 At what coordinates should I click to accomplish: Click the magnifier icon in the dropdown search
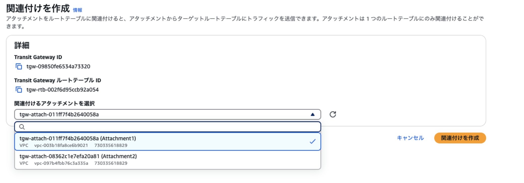[22, 127]
